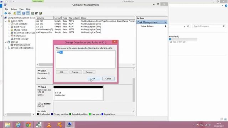228x128 pixels.
Task: Open VLC media player from taskbar
Action: (x=49, y=125)
